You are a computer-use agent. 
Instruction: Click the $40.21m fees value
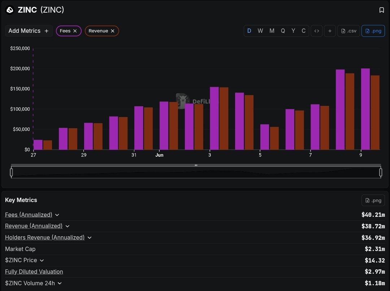tap(373, 215)
